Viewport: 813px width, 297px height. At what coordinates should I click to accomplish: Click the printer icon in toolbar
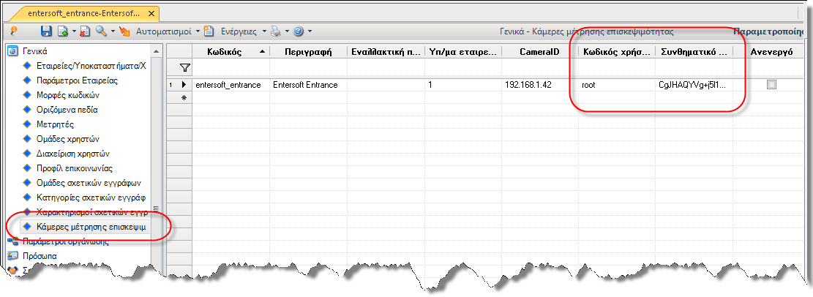276,31
